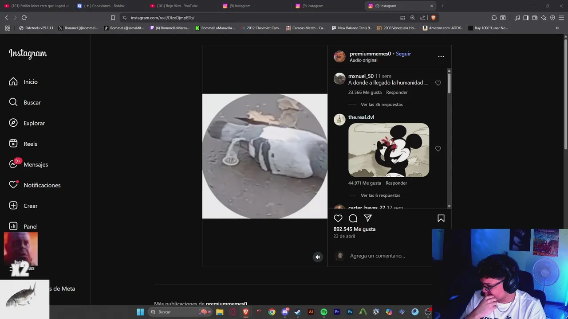The width and height of the screenshot is (568, 319).
Task: Open the.real.dvl profile link
Action: pyautogui.click(x=361, y=117)
